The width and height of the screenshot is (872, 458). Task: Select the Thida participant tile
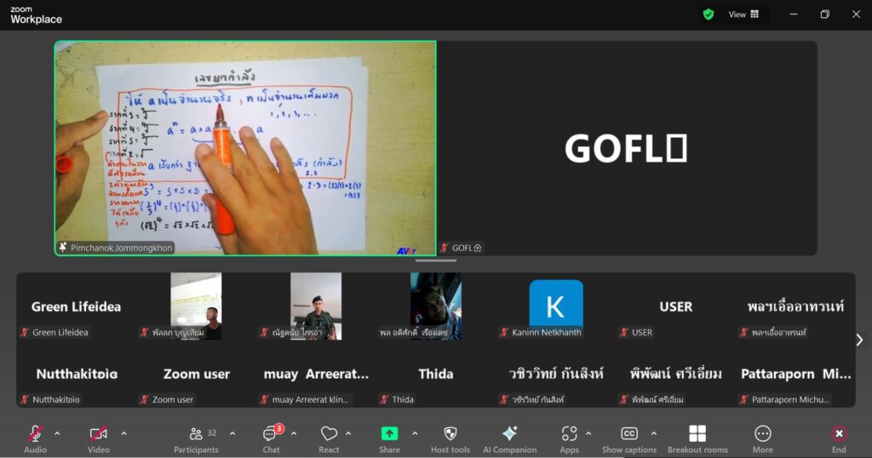(x=435, y=374)
